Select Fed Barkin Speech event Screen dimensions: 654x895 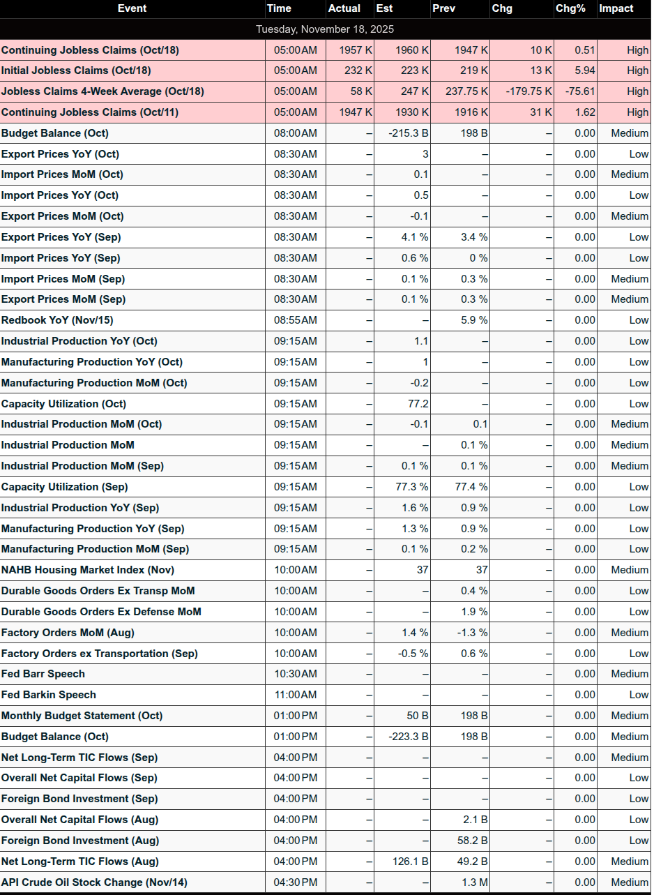pos(49,695)
